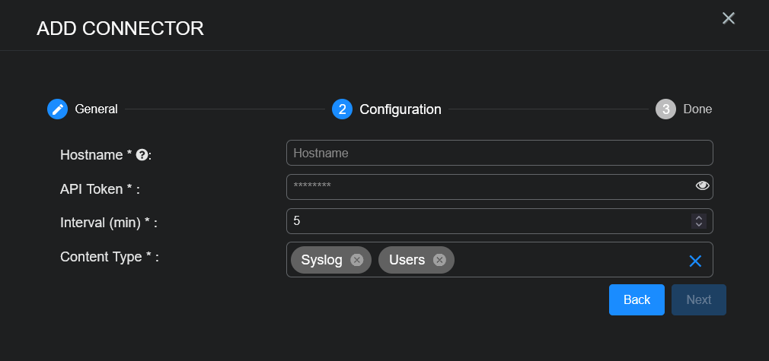Decrease the Interval value with down arrow

tap(698, 225)
